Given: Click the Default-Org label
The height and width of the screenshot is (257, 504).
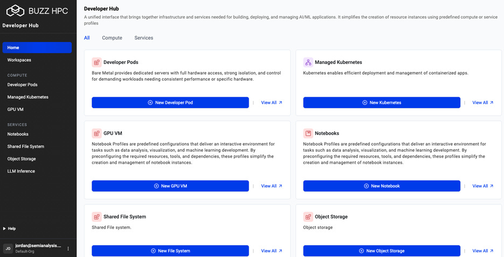Looking at the screenshot, I should [x=24, y=251].
